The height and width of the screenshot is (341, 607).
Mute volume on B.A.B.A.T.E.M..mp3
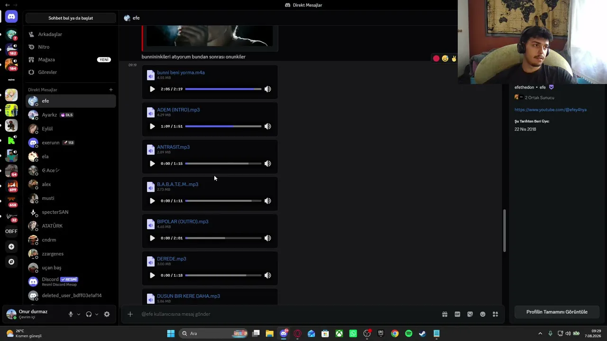coord(267,201)
